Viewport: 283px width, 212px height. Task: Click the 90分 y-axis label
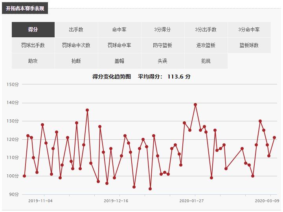coord(14,194)
